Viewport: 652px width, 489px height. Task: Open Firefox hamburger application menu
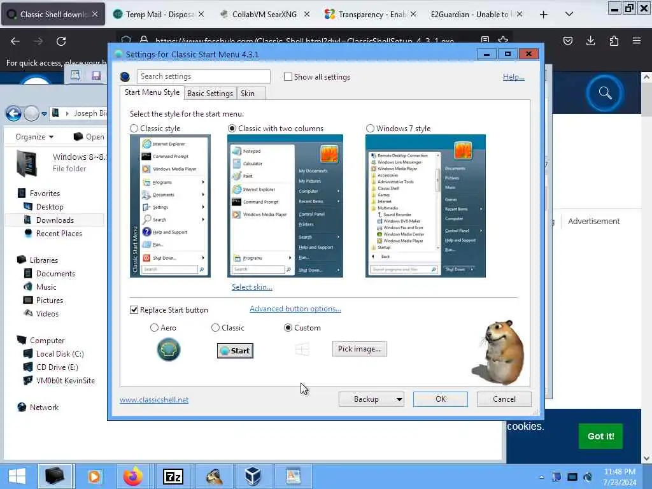click(637, 41)
